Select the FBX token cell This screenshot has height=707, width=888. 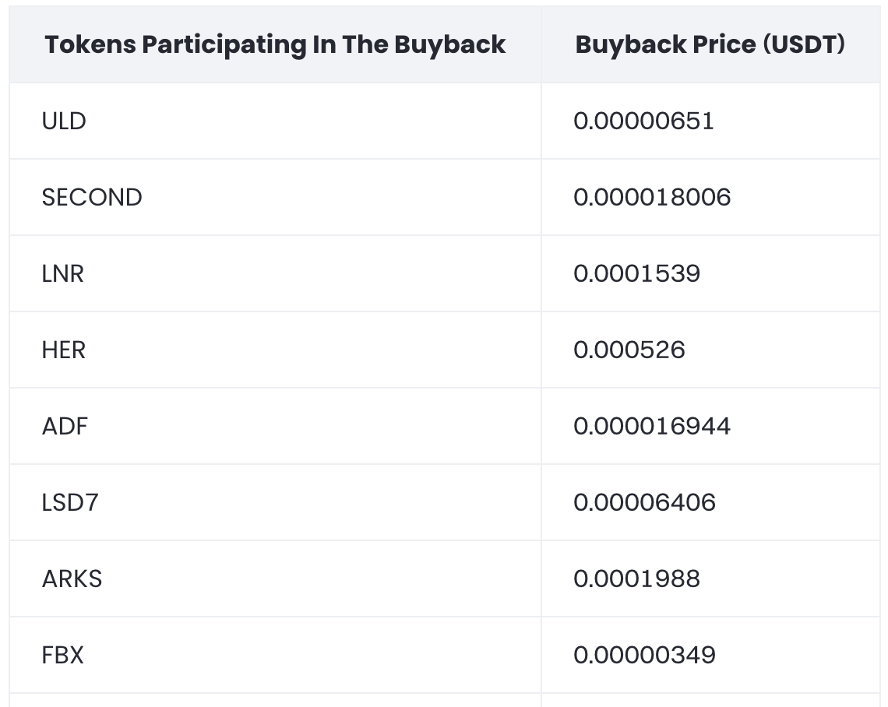point(63,656)
